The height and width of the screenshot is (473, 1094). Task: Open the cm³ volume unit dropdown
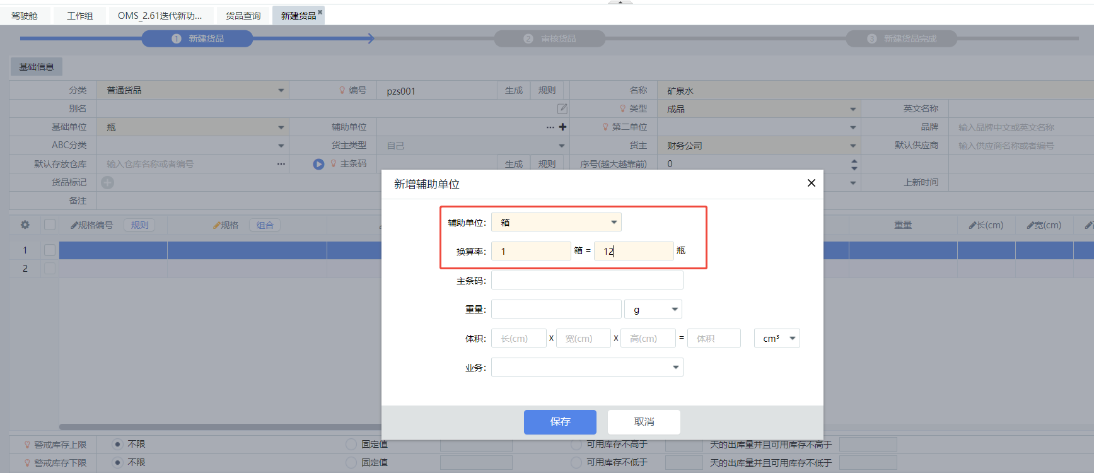[x=777, y=338]
